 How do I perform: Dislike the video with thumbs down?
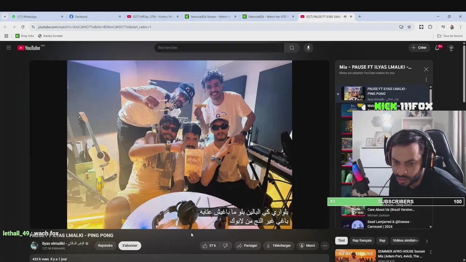[x=225, y=246]
